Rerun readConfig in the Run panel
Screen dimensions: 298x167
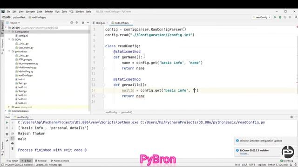pyautogui.click(x=7, y=122)
